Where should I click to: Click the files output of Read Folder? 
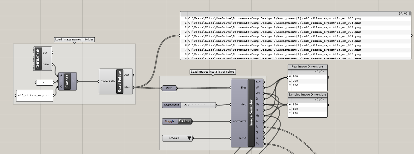coord(127,87)
